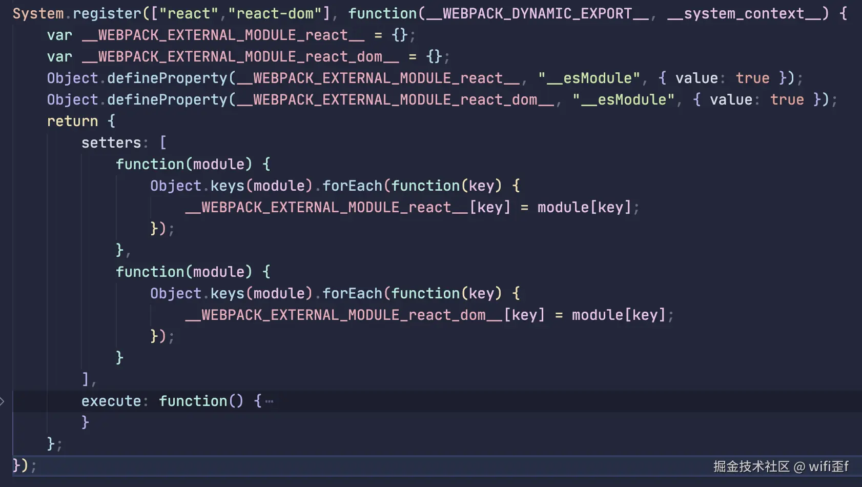Click __WEBPACK_EXTERNAL_MODULE_react_dom__[key] in the assignment line

coord(365,315)
